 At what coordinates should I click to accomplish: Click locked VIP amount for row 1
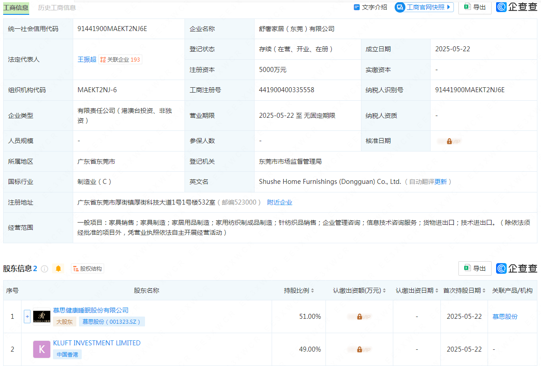[x=359, y=317]
